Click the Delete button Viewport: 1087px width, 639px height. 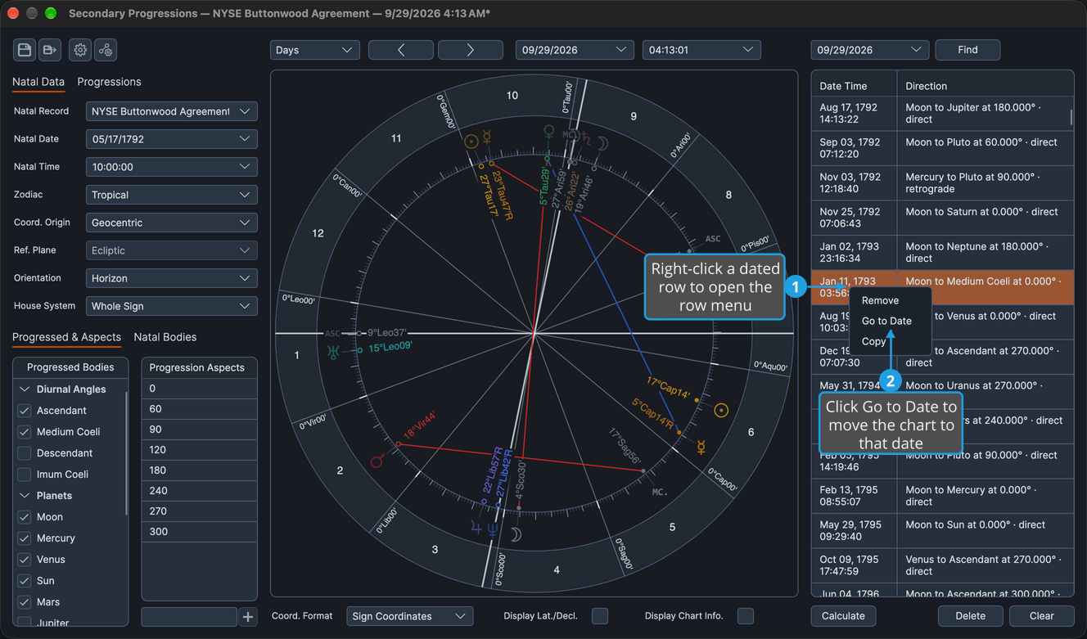(971, 616)
